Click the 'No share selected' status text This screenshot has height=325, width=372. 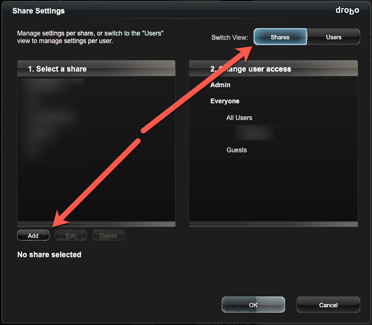tap(49, 255)
